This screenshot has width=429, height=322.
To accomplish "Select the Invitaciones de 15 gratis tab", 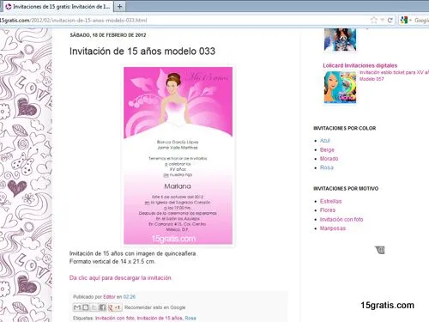I will [58, 6].
